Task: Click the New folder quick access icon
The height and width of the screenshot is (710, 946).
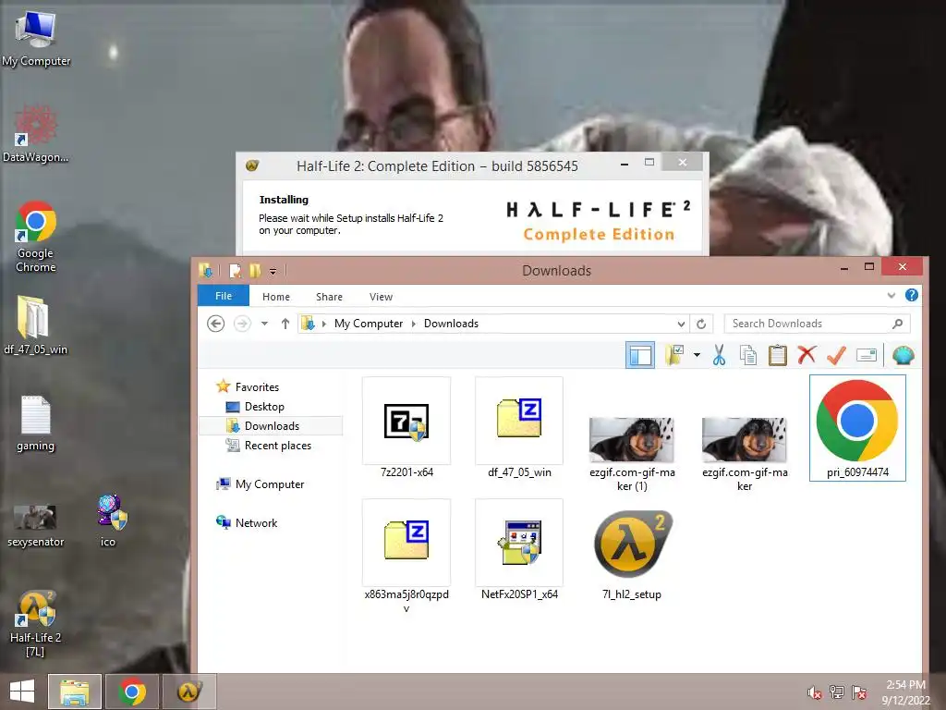Action: 255,271
